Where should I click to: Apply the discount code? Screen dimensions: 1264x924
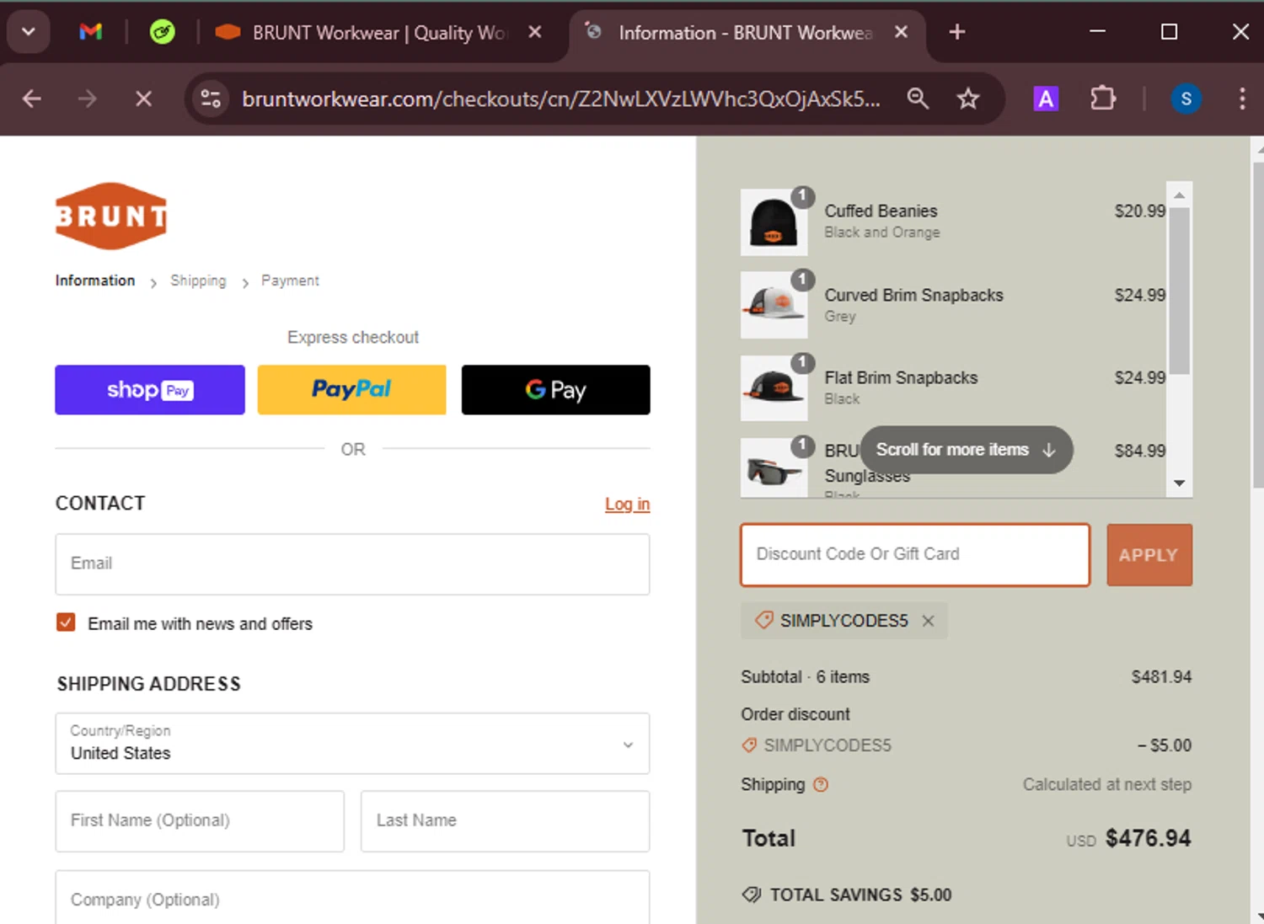tap(1149, 554)
